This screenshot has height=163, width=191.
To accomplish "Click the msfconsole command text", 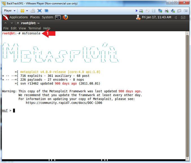I will 31,33.
